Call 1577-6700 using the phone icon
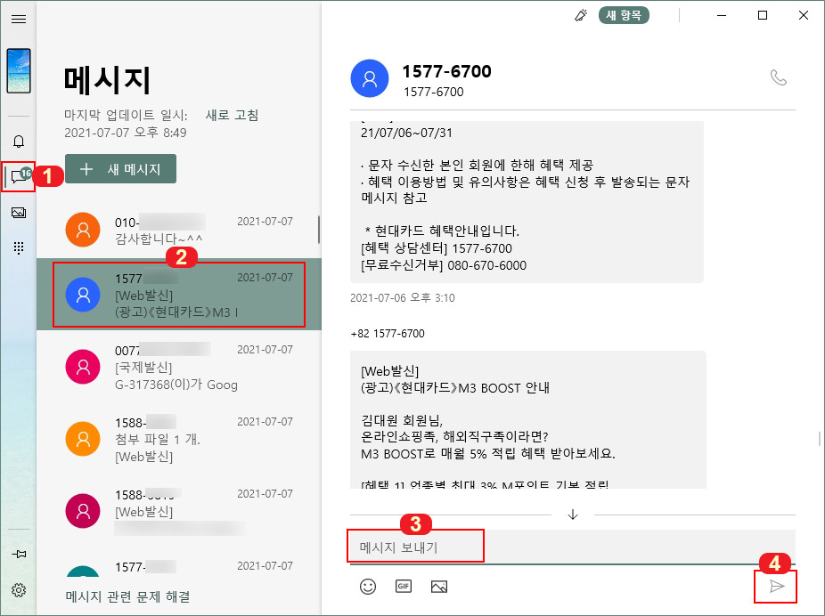This screenshot has height=616, width=825. pyautogui.click(x=780, y=77)
